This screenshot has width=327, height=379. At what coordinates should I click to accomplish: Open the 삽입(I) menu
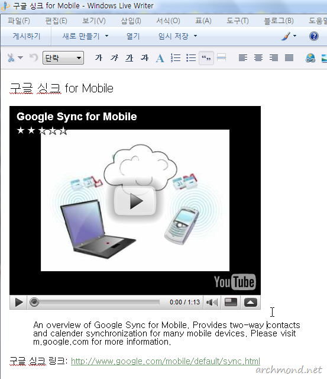pos(131,21)
